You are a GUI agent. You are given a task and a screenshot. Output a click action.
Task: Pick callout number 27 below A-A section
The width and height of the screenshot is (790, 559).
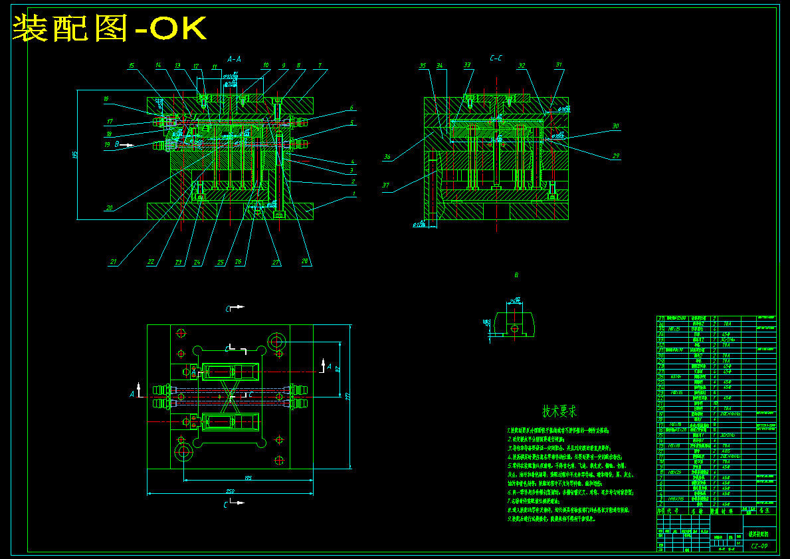[x=276, y=262]
